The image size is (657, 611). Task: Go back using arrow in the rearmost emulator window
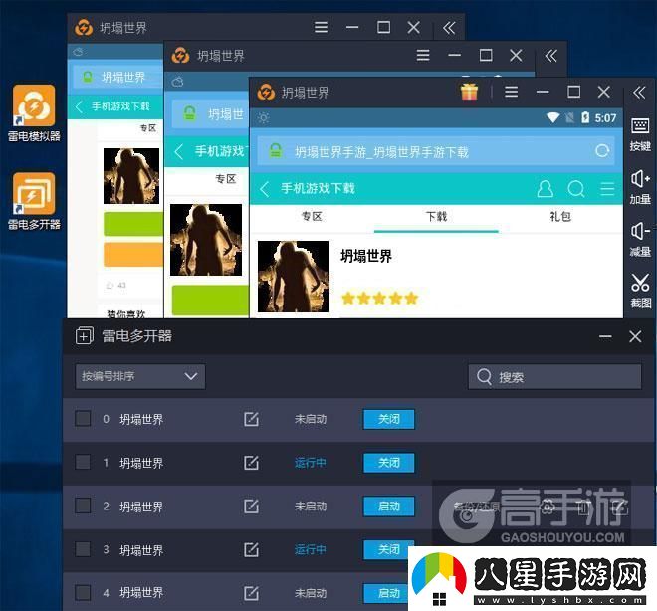tap(79, 106)
